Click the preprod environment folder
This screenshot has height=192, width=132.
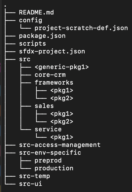click(x=48, y=161)
